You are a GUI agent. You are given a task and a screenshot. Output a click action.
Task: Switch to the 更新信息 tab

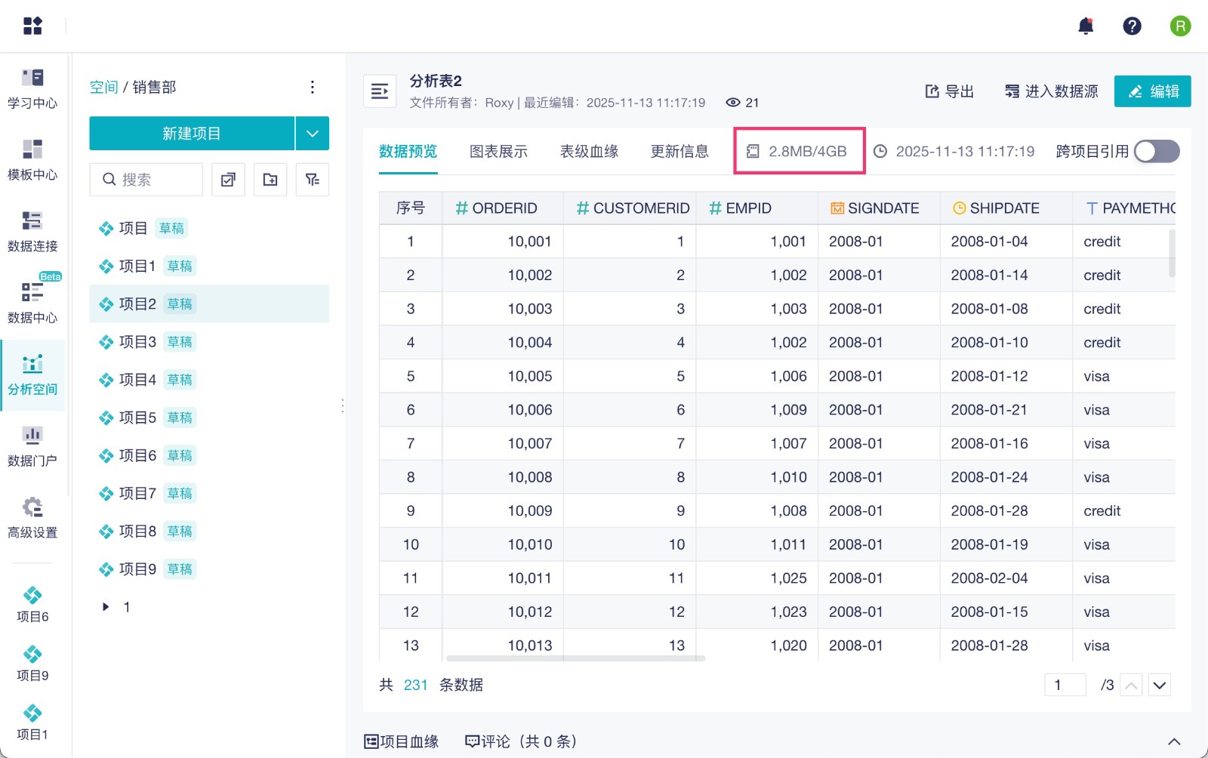679,151
